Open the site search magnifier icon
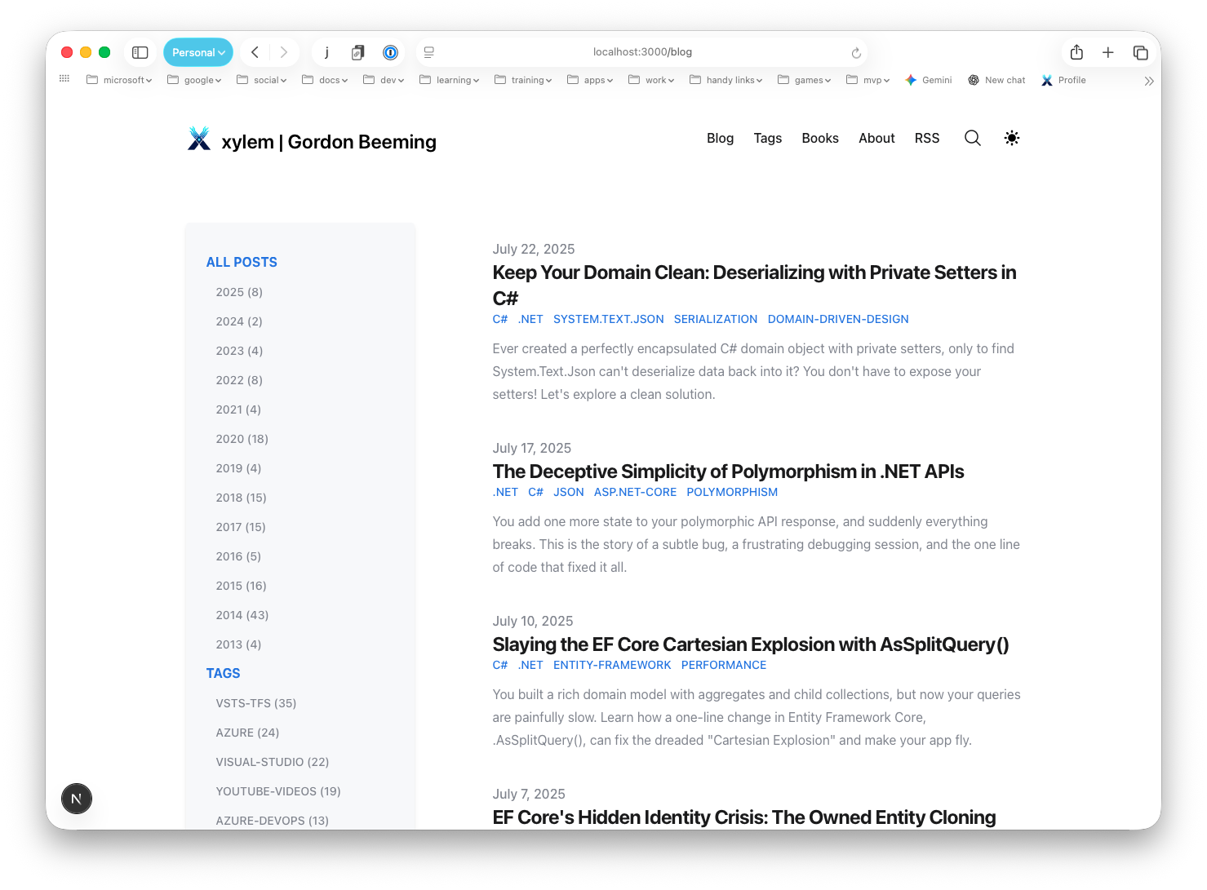 tap(972, 138)
